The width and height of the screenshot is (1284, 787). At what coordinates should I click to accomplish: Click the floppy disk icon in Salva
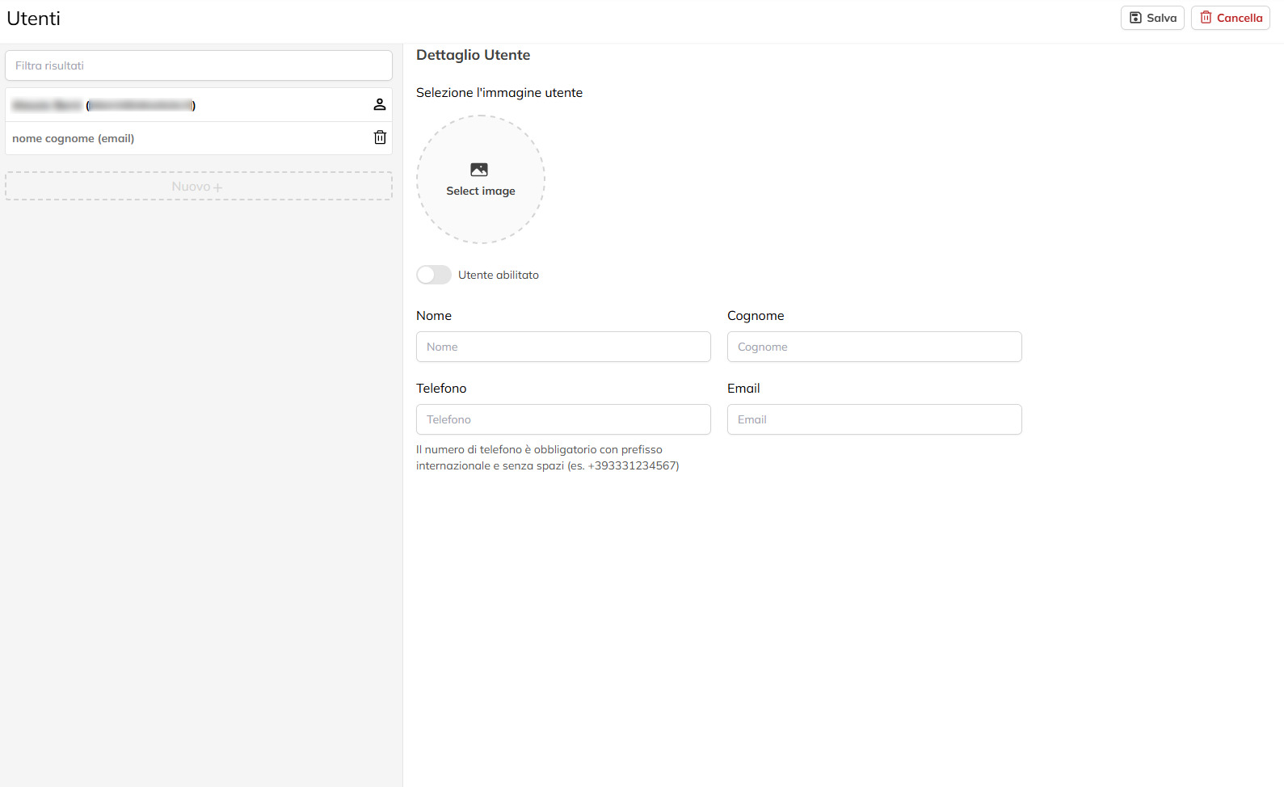coord(1135,18)
